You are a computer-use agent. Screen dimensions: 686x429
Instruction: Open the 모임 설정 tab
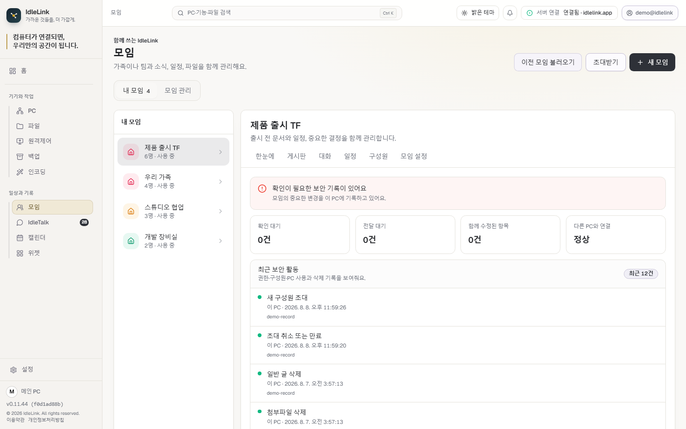414,156
